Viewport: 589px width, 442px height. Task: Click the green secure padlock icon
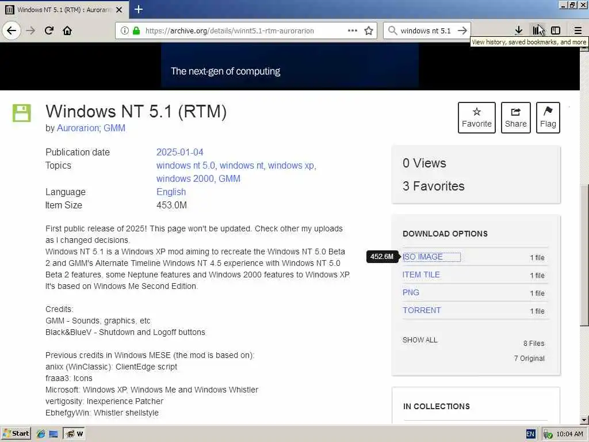[x=136, y=31]
